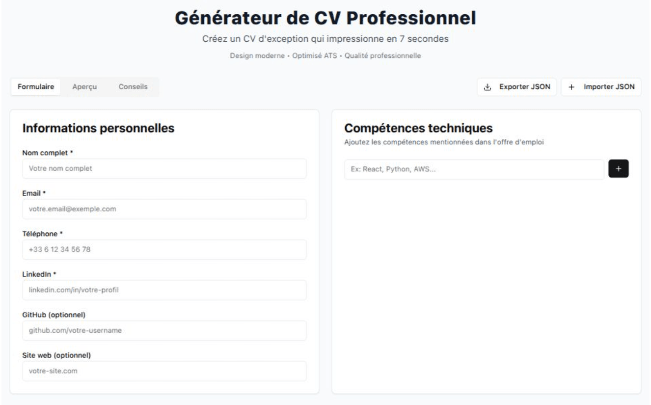The height and width of the screenshot is (405, 651).
Task: Click the "GitHub (optionnel)" label
Action: [54, 314]
